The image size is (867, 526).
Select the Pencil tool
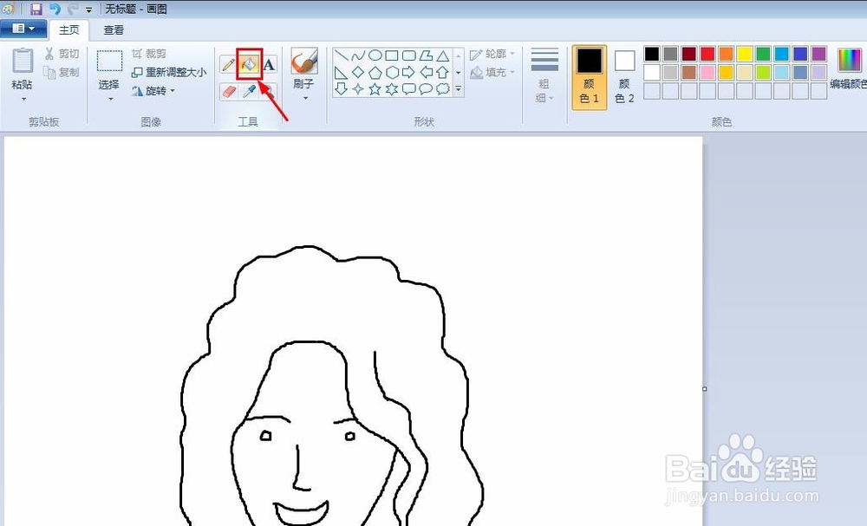click(229, 63)
